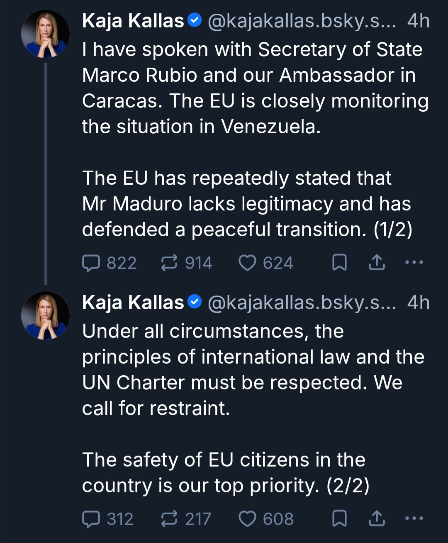Bookmark the first post (1/2)
Screen dimensions: 448x543
pyautogui.click(x=340, y=263)
